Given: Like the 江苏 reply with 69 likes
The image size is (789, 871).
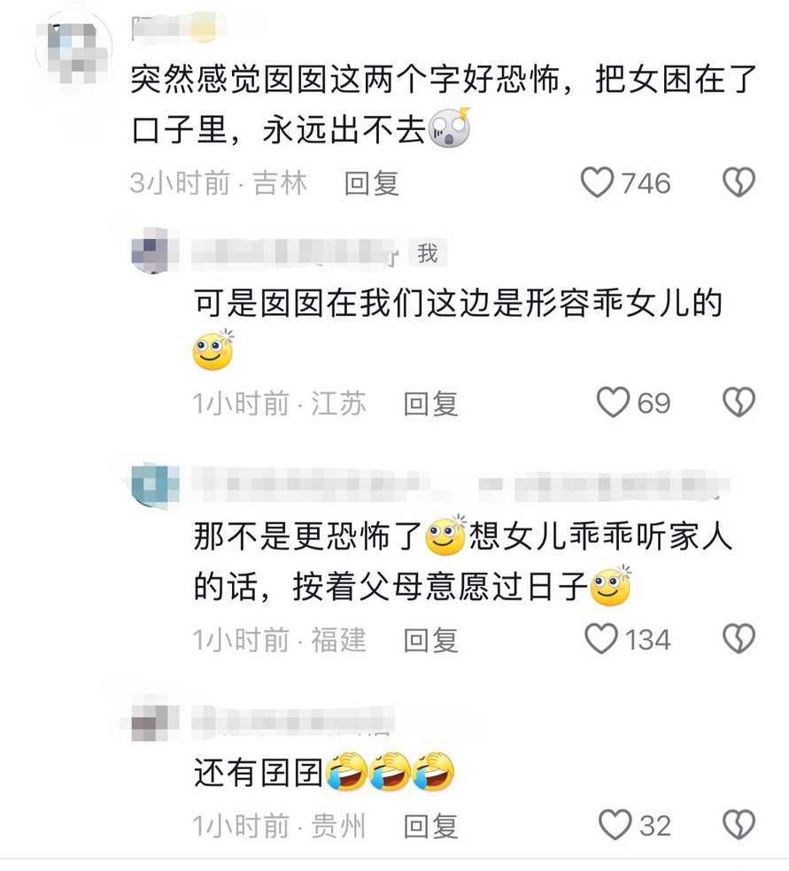Looking at the screenshot, I should coord(614,402).
